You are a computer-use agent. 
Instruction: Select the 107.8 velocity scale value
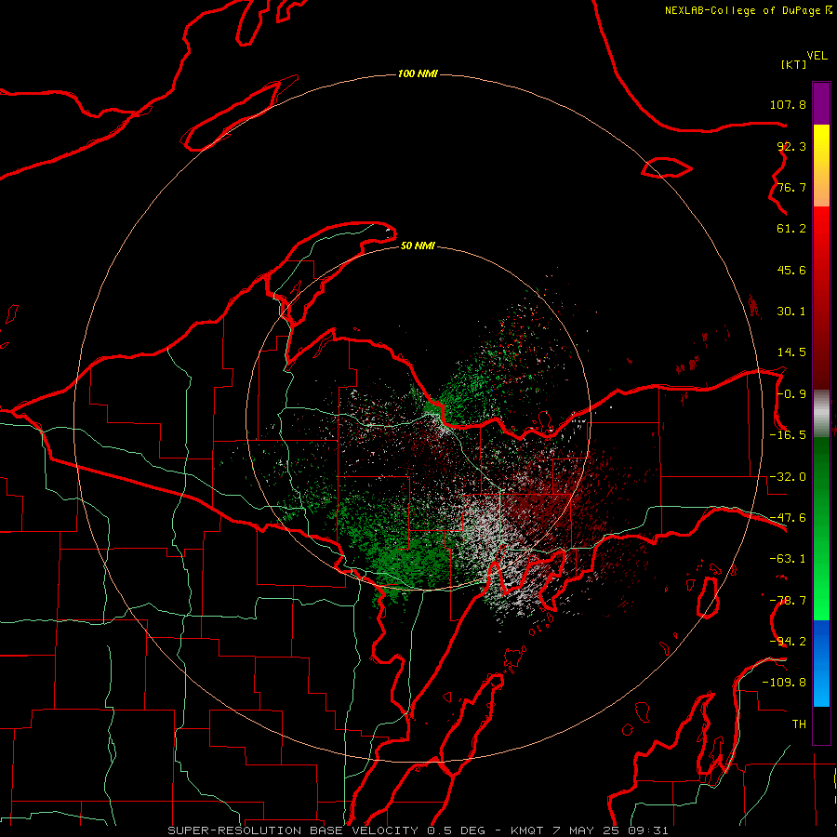[788, 105]
